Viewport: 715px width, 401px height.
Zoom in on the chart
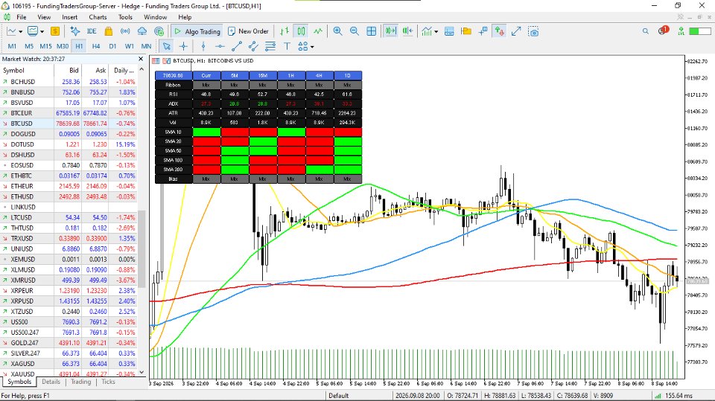tap(338, 31)
